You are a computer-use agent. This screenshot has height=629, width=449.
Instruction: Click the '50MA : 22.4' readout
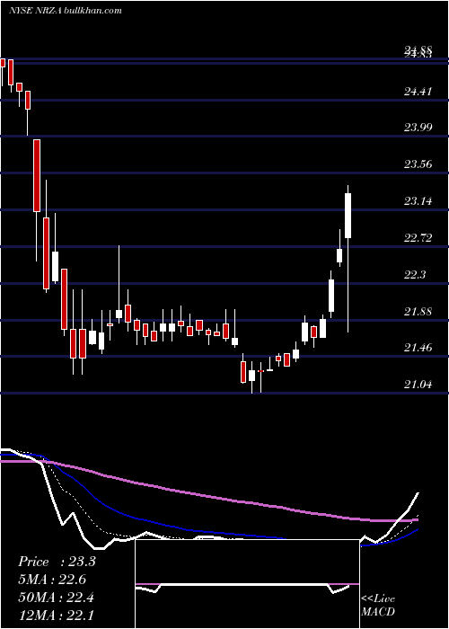[56, 598]
